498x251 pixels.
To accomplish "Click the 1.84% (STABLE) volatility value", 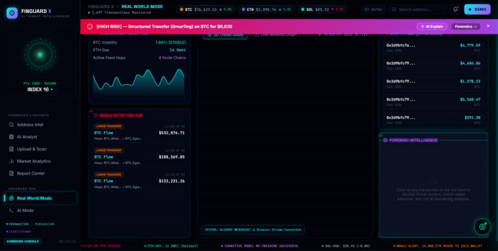I will [x=171, y=43].
